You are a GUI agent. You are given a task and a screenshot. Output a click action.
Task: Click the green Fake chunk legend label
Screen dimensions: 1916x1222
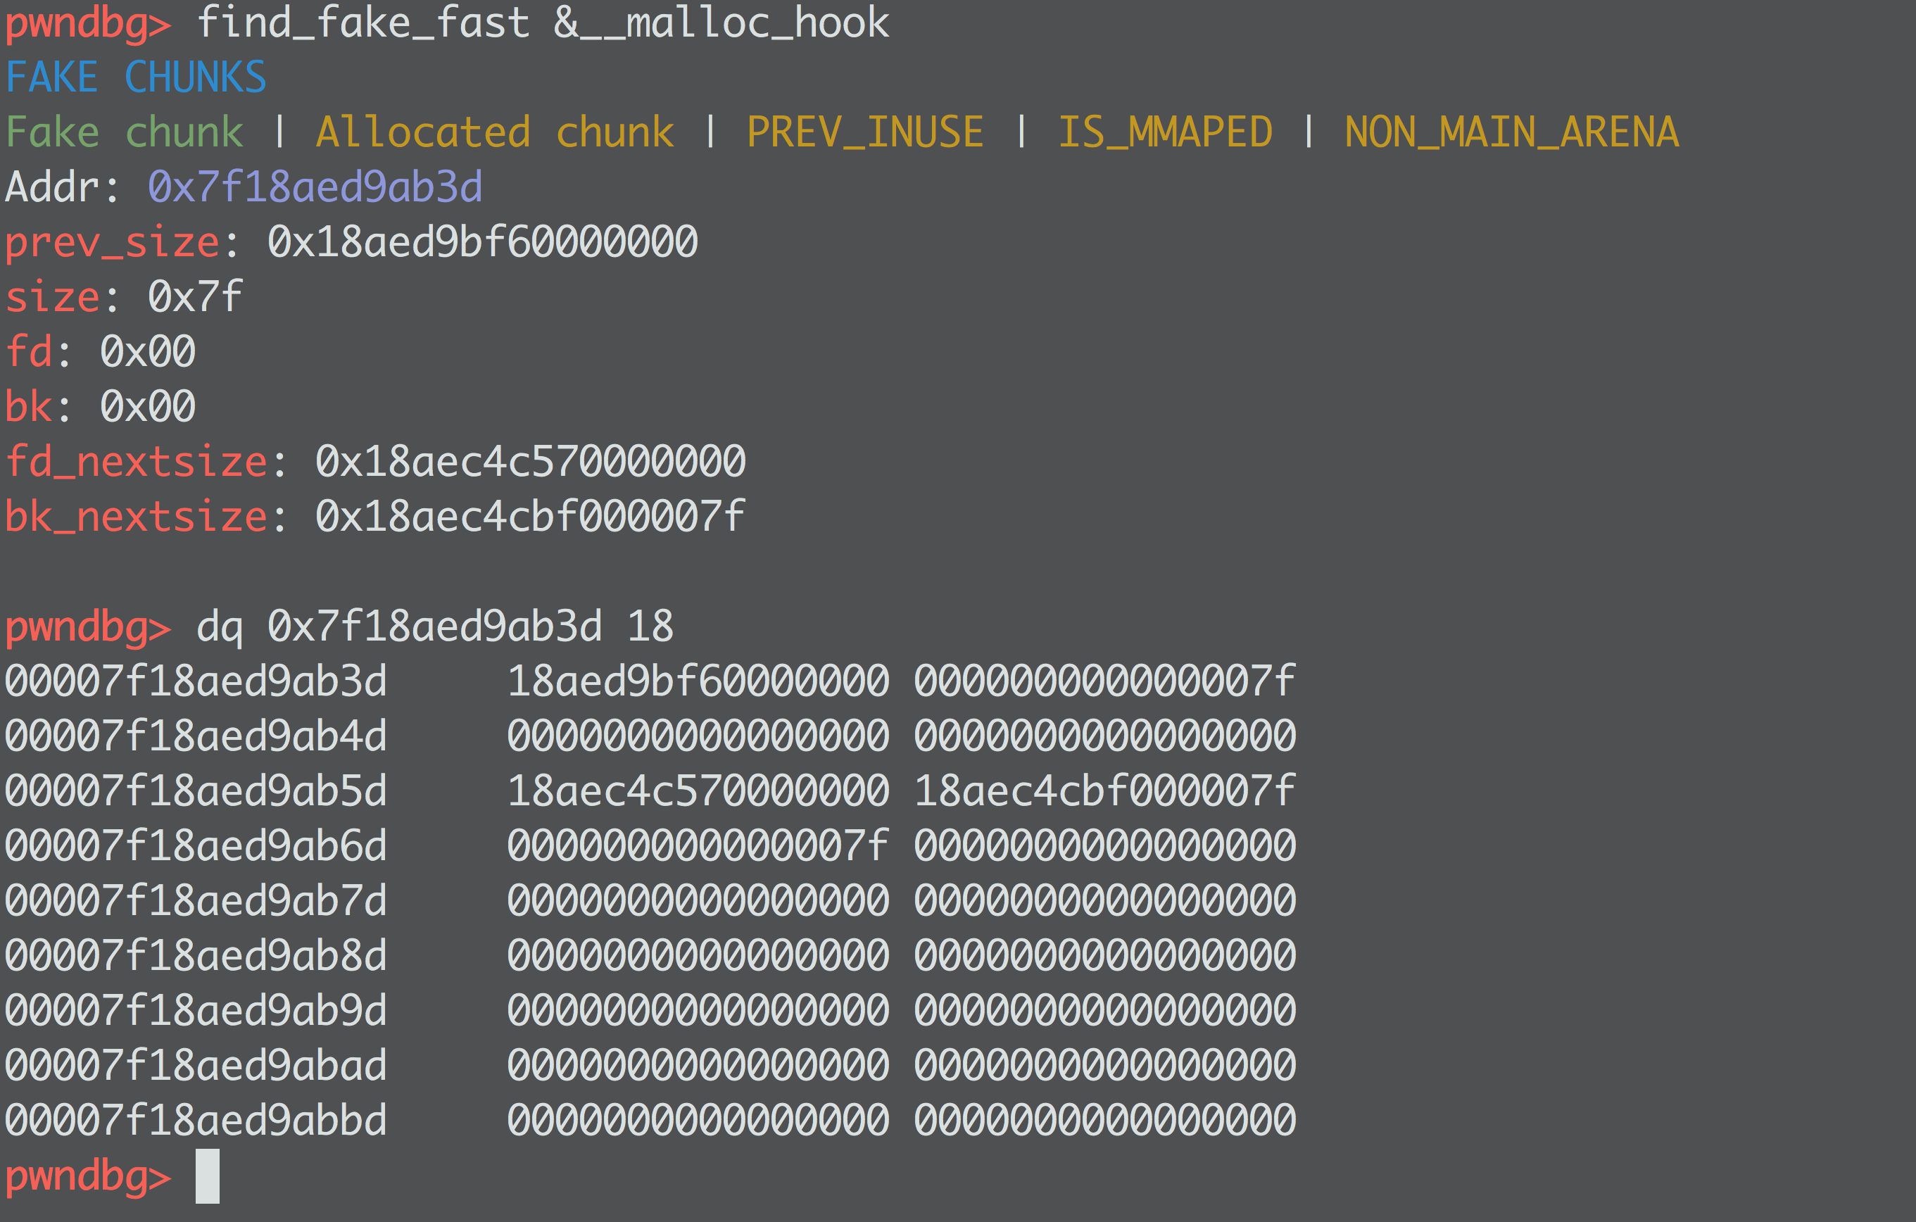click(124, 132)
